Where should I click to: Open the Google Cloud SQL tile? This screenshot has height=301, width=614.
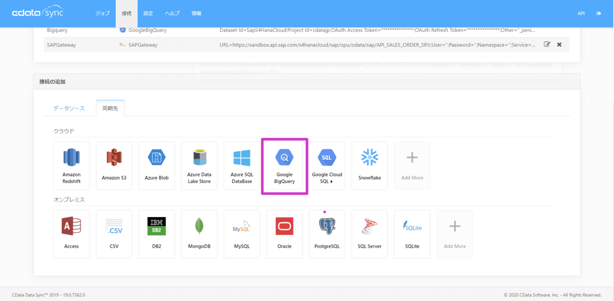click(327, 165)
